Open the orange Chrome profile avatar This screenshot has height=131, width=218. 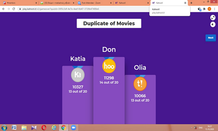pos(209,9)
